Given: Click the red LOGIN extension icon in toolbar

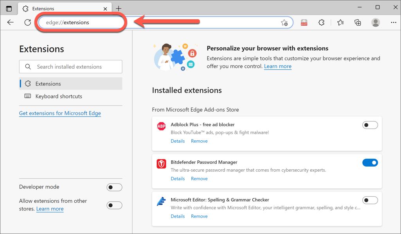Looking at the screenshot, I should pos(304,23).
